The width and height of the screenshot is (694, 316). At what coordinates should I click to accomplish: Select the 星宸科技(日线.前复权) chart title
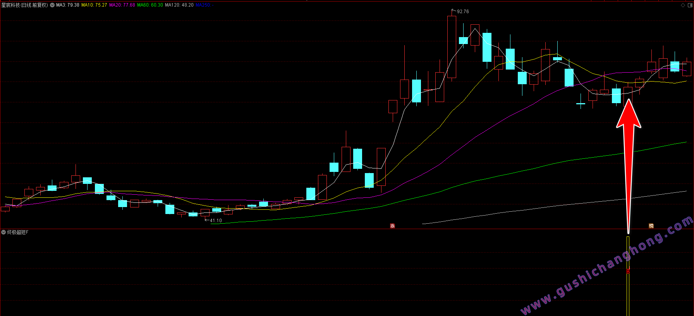tap(25, 5)
